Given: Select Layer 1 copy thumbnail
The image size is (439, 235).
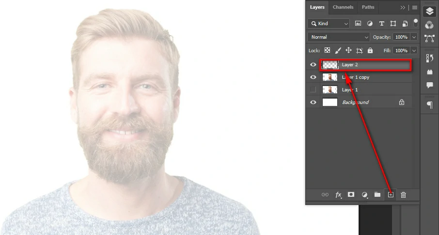Looking at the screenshot, I should pyautogui.click(x=330, y=77).
